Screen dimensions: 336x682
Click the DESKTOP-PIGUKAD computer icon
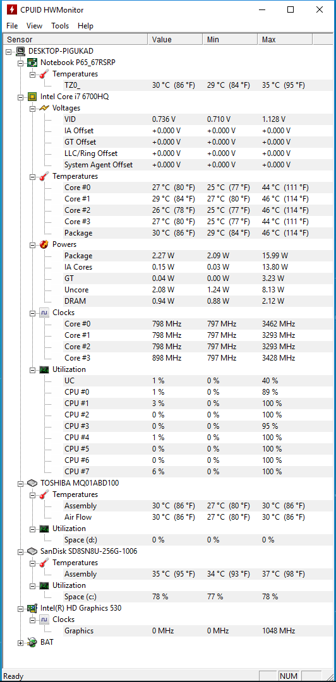[x=20, y=51]
